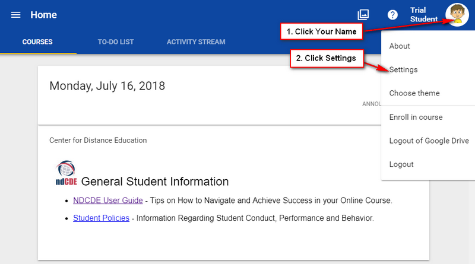This screenshot has width=475, height=264.
Task: Follow the Student Policies link
Action: point(101,218)
